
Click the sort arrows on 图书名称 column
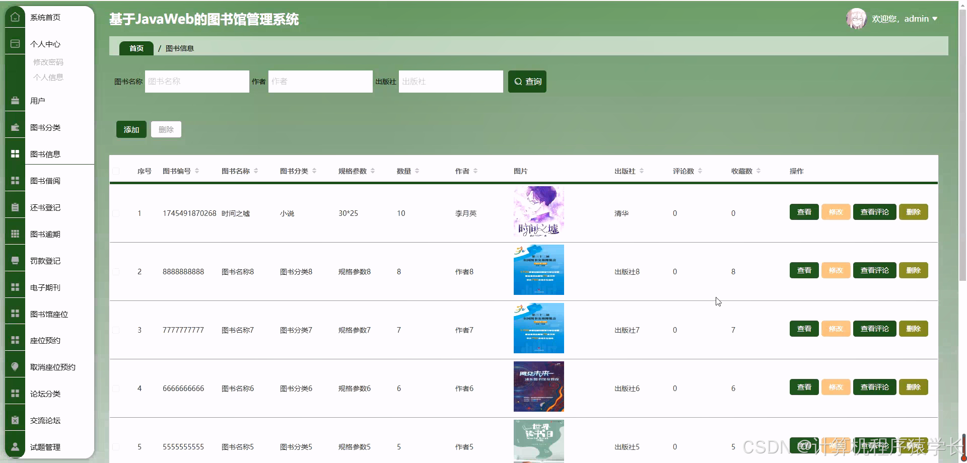[x=256, y=171]
